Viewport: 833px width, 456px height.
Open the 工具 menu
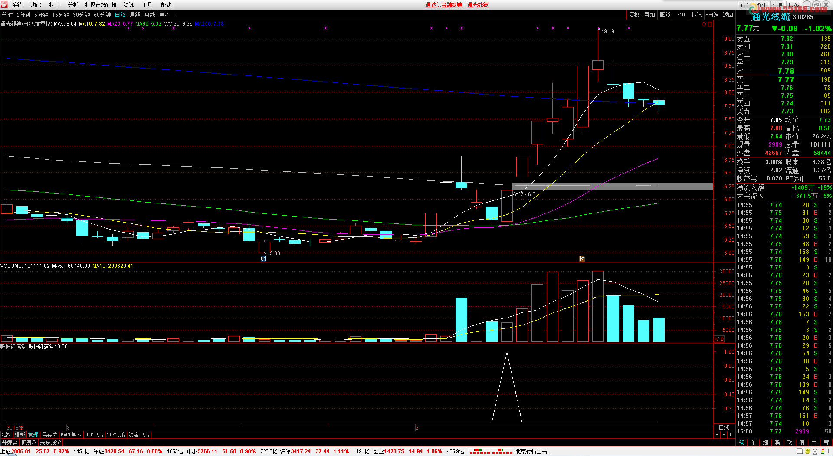(148, 5)
